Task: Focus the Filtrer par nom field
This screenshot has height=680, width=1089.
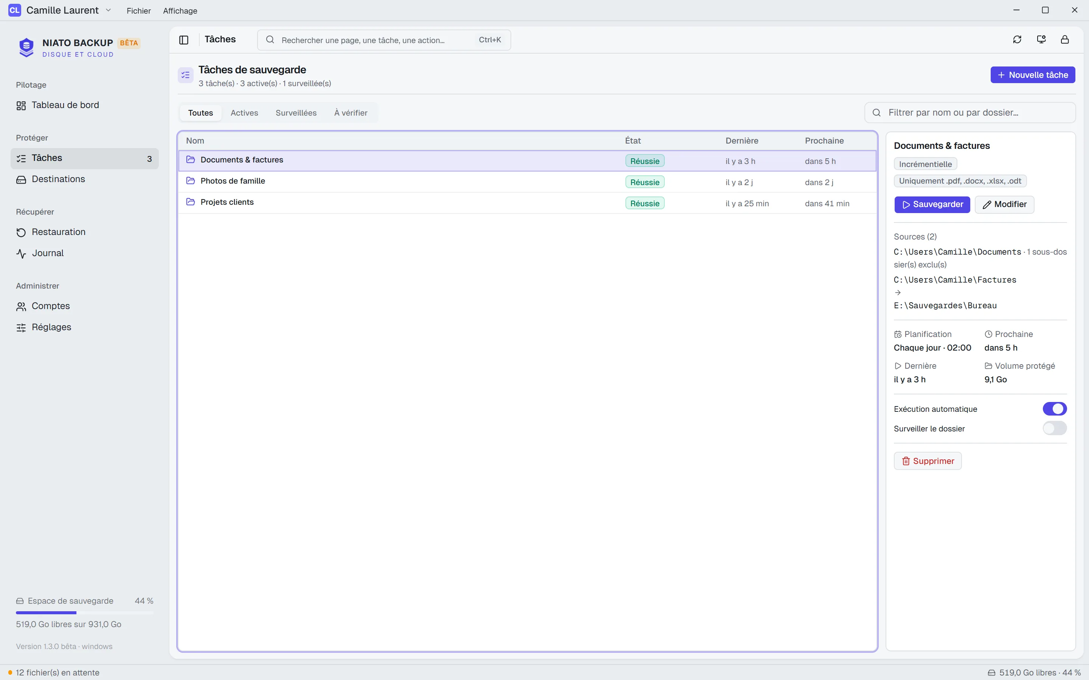Action: [x=970, y=113]
